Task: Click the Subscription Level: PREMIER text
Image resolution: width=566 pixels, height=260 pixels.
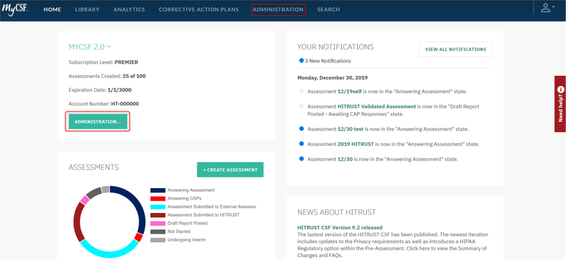Action: [103, 62]
